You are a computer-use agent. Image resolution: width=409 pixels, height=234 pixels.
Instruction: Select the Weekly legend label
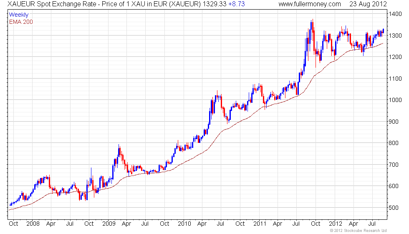point(18,15)
